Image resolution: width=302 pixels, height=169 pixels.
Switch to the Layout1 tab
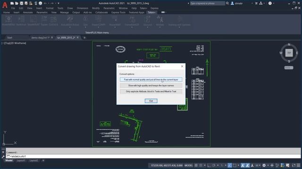[x=21, y=161]
